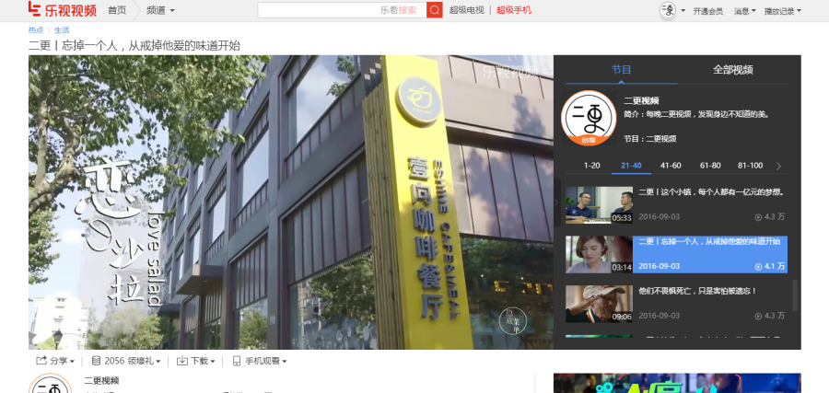The width and height of the screenshot is (829, 393).
Task: Click the coin stack icon near 2056
Action: (96, 361)
